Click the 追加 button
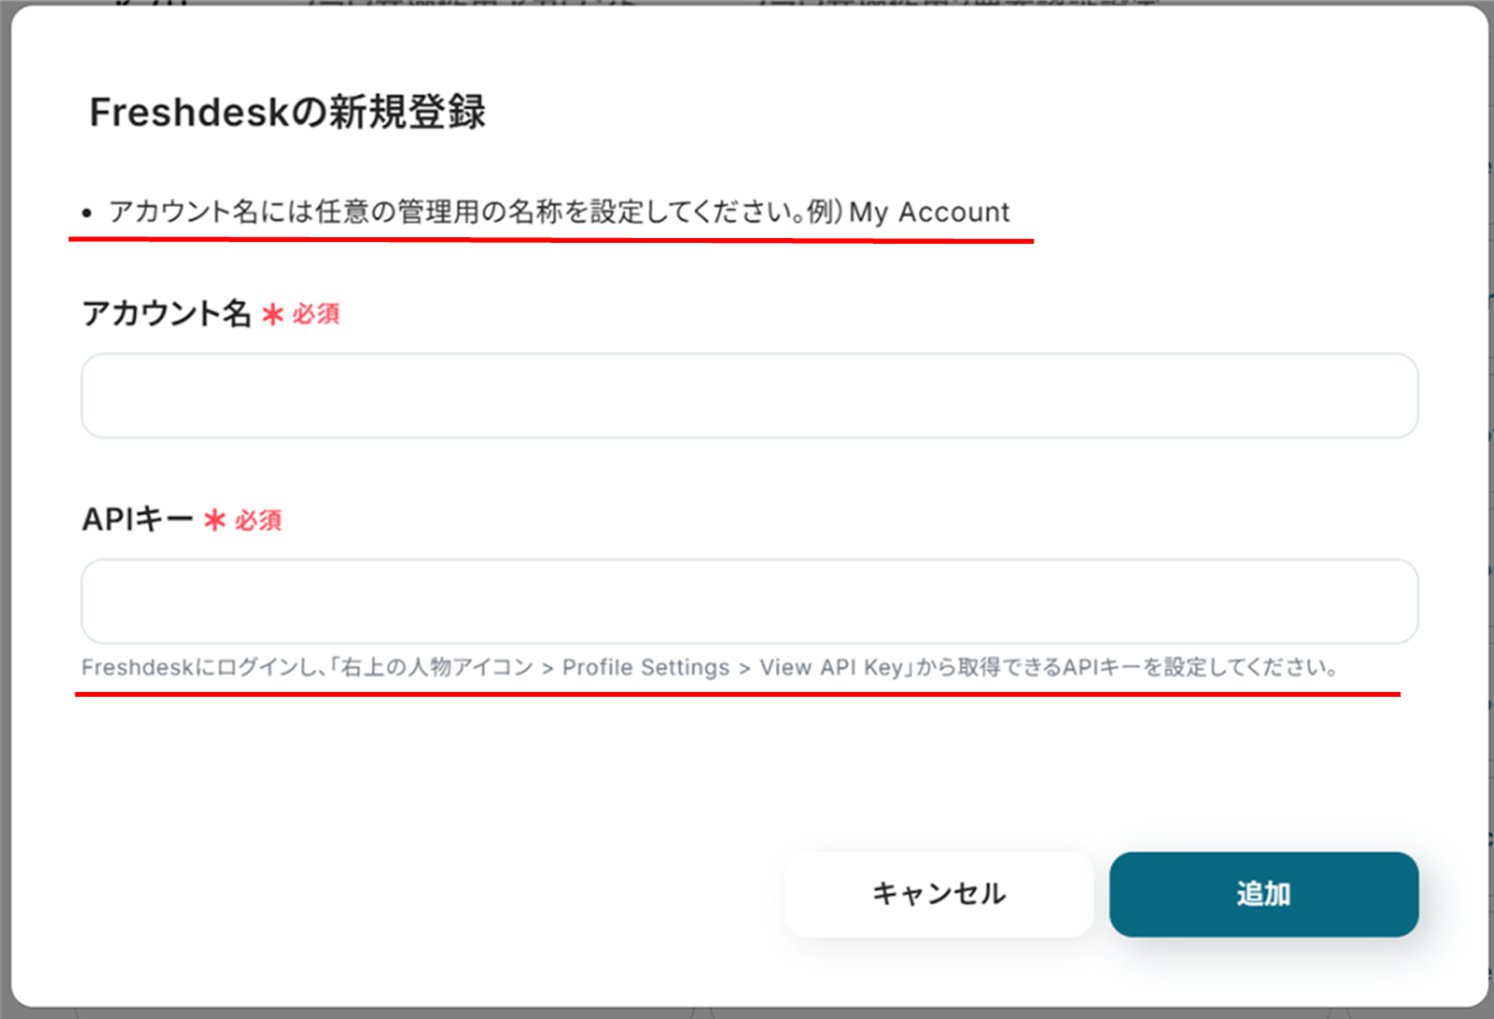Image resolution: width=1494 pixels, height=1019 pixels. [x=1263, y=894]
